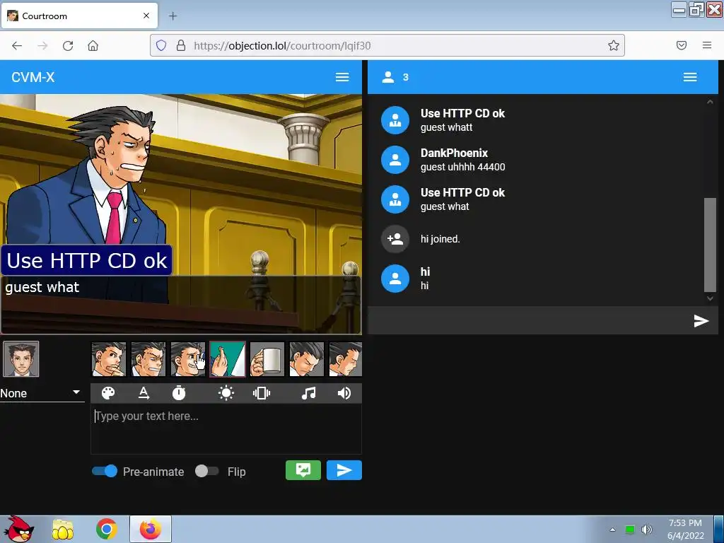
Task: Open the Angry Birds start button
Action: [x=18, y=529]
